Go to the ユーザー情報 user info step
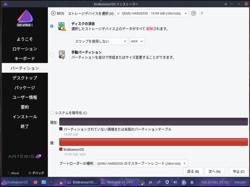 25,97
